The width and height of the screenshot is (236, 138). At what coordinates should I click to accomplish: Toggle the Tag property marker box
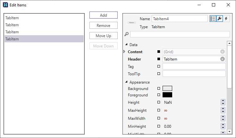click(x=158, y=66)
